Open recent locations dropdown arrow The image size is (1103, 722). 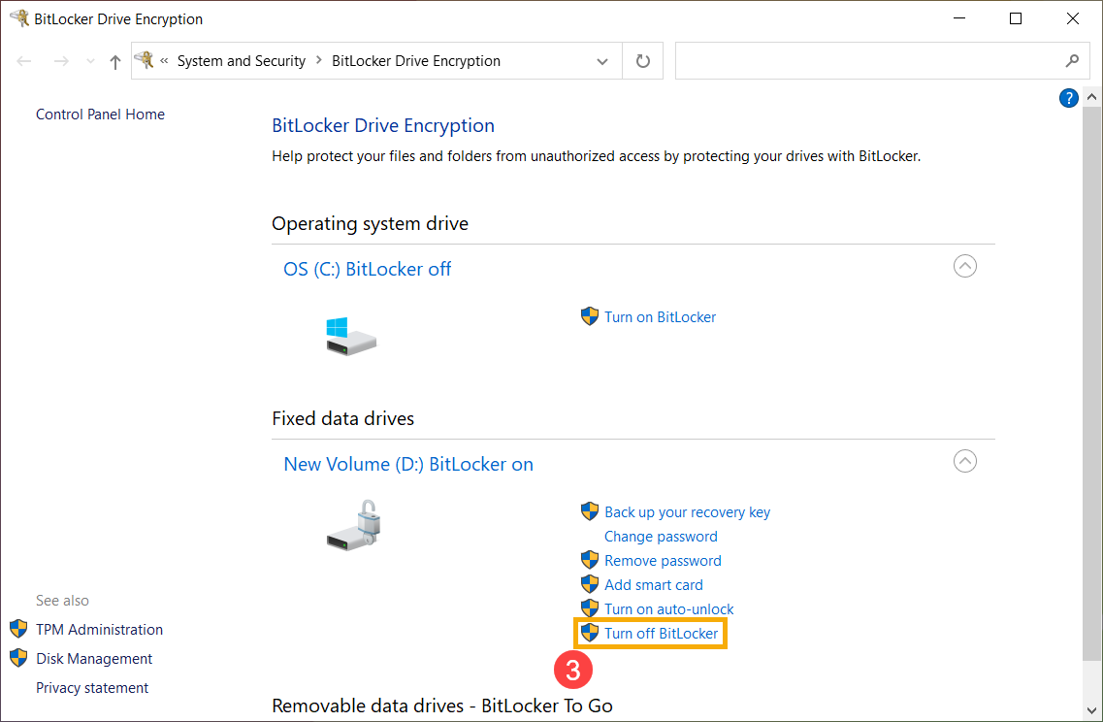(90, 61)
